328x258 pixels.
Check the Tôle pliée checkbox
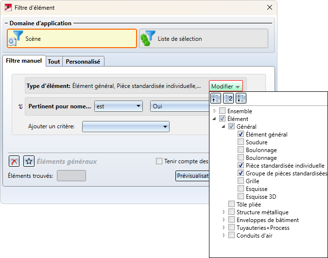[231, 205]
